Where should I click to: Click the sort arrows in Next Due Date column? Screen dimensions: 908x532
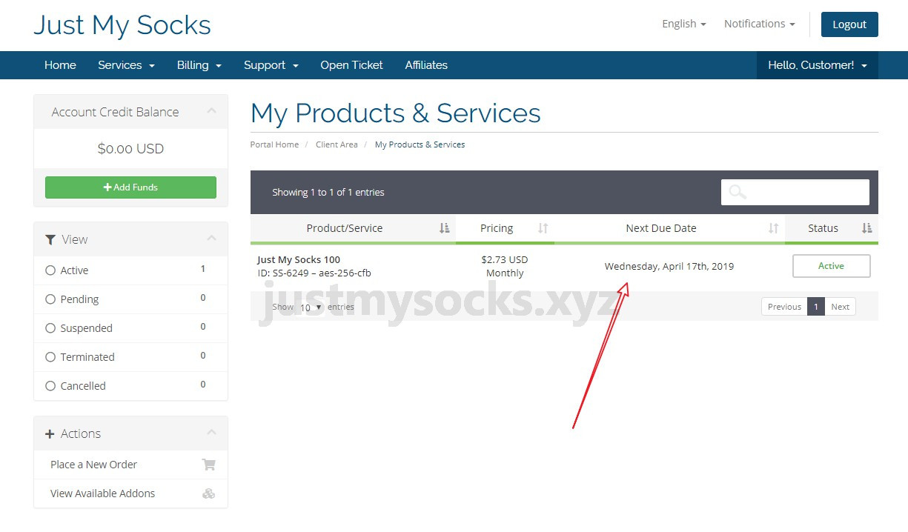tap(773, 228)
